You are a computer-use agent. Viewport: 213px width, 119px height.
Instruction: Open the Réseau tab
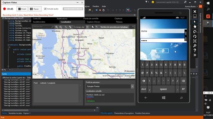119,22
